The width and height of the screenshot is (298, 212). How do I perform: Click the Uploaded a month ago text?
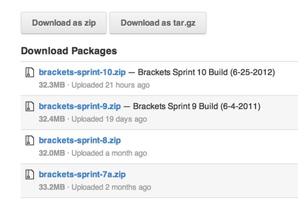(x=109, y=153)
